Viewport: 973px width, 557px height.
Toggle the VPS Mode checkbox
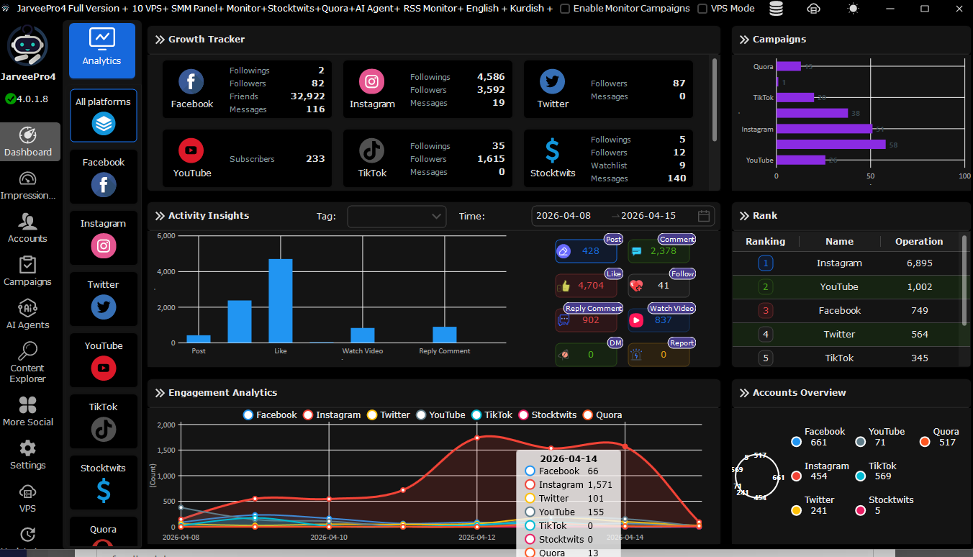click(702, 9)
